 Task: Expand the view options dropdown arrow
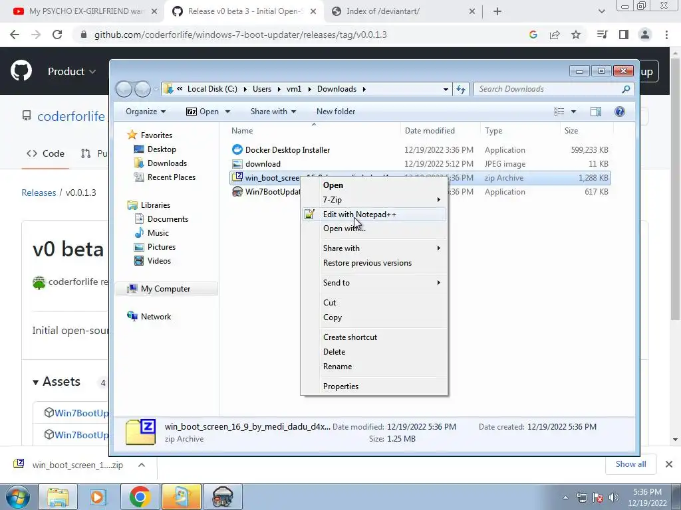573,112
